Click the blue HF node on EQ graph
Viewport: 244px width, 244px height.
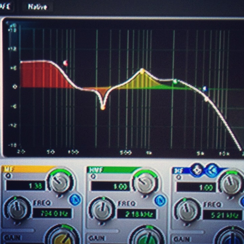tap(205, 89)
